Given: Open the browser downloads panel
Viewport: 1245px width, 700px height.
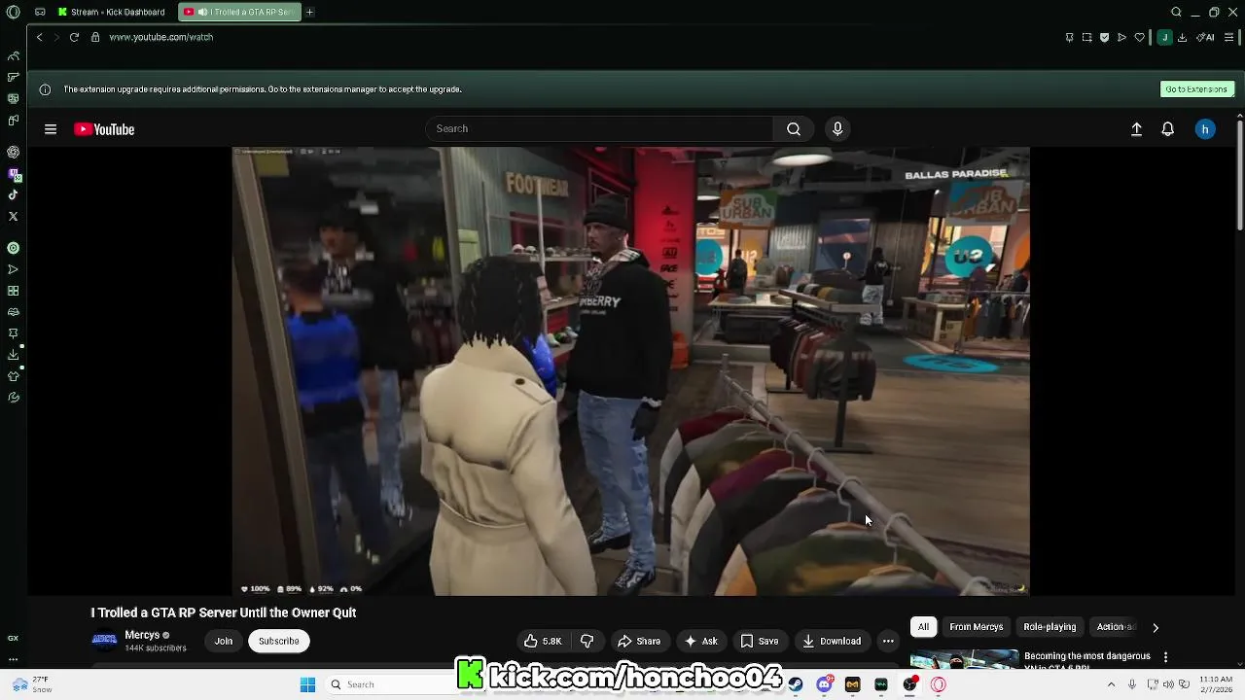Looking at the screenshot, I should (x=1182, y=37).
